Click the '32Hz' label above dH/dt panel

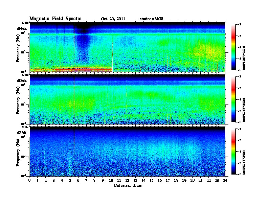click(x=25, y=22)
